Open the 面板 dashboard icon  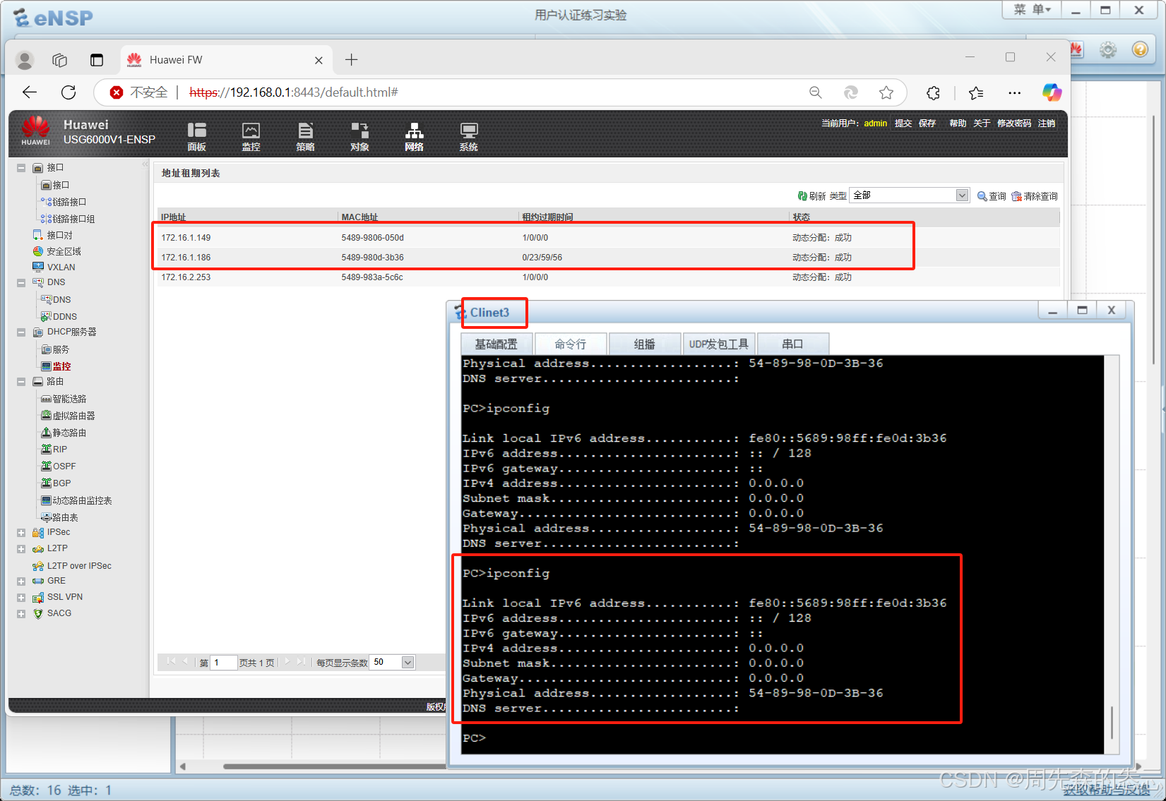click(x=196, y=136)
